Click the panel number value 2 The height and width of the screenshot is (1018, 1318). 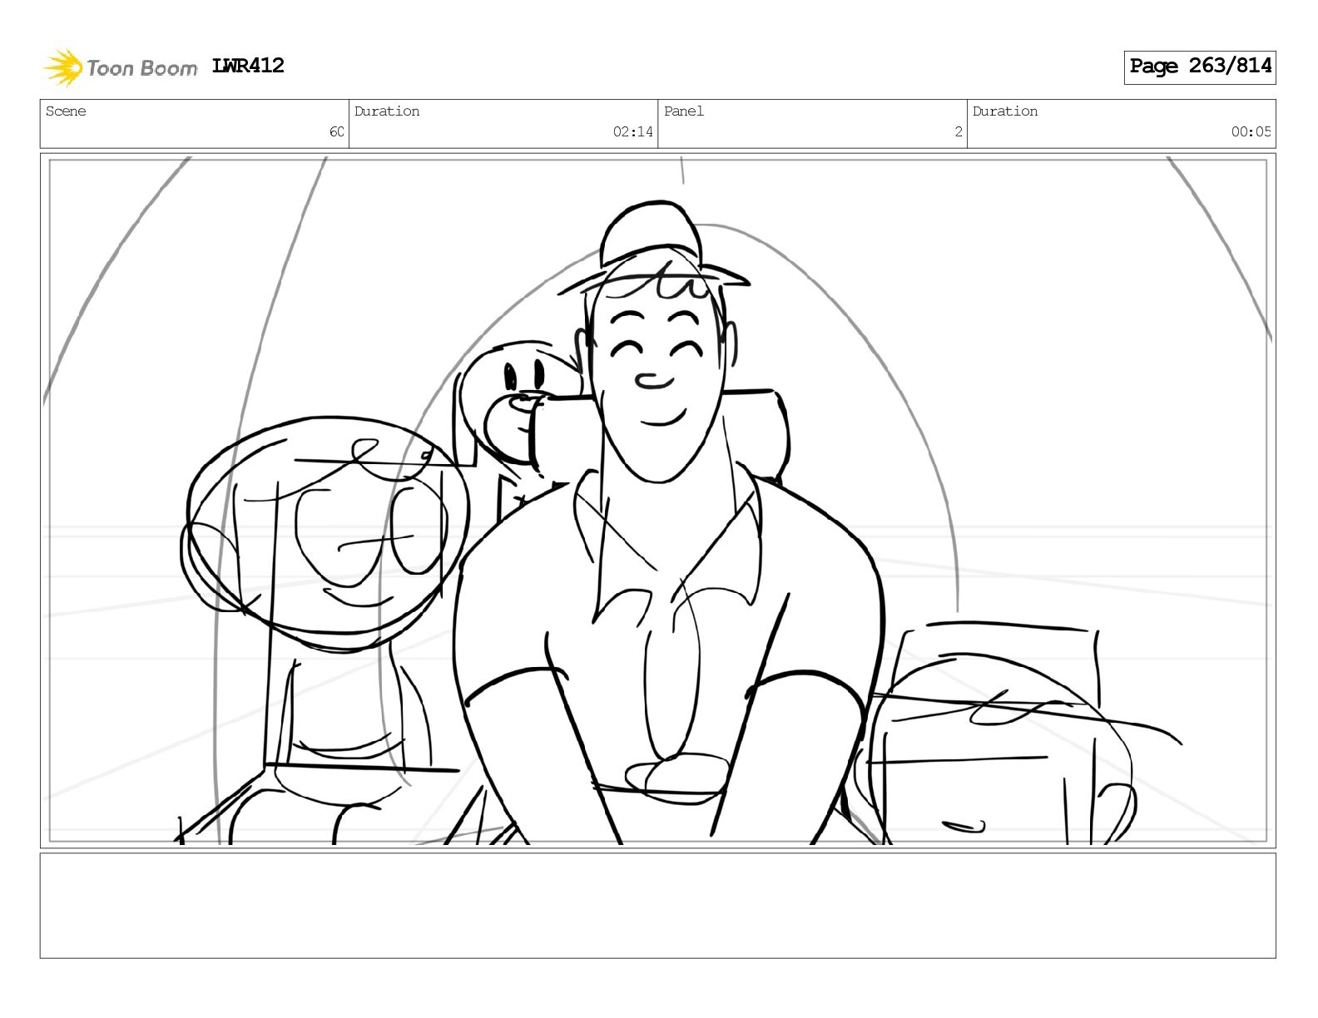[959, 131]
